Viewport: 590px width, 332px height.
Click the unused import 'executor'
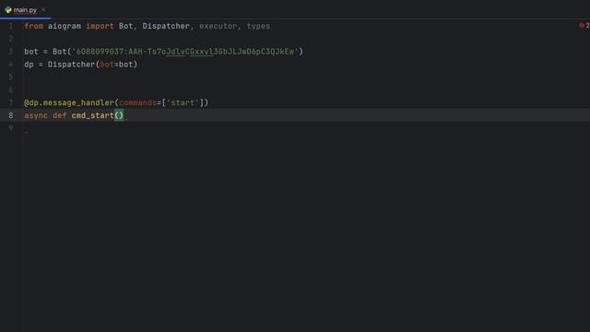[218, 26]
